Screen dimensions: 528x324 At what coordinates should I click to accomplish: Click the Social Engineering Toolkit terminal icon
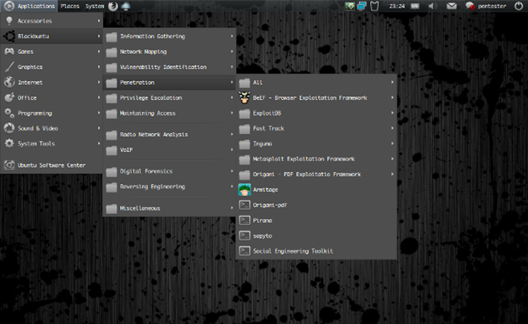pos(245,251)
